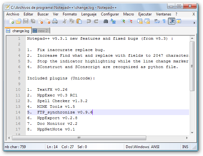The image size is (203, 156).
Task: Click the New file toolbar icon
Action: click(12, 21)
